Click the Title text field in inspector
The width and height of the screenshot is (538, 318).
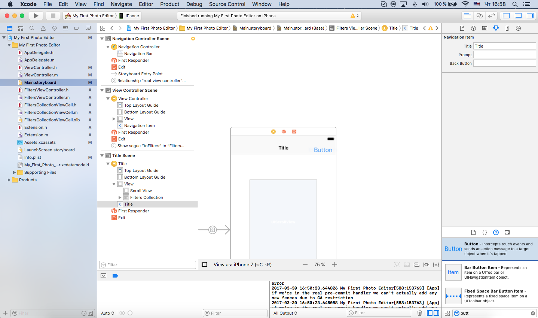click(x=505, y=46)
